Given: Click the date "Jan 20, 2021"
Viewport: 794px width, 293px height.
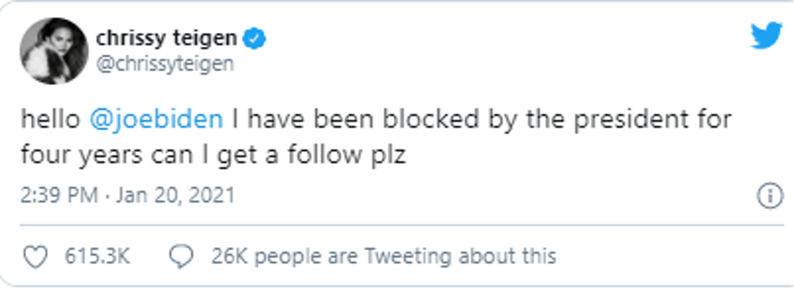Looking at the screenshot, I should click(175, 195).
